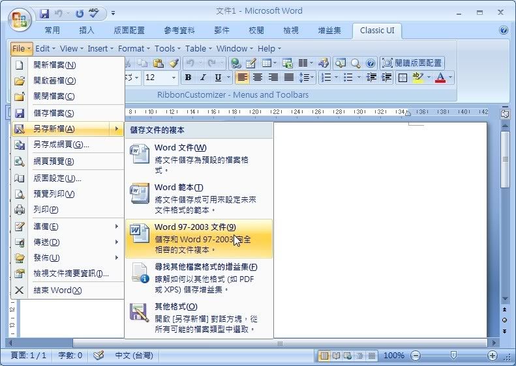The image size is (516, 366).
Task: Expand the 發佈(U) submenu
Action: point(68,258)
